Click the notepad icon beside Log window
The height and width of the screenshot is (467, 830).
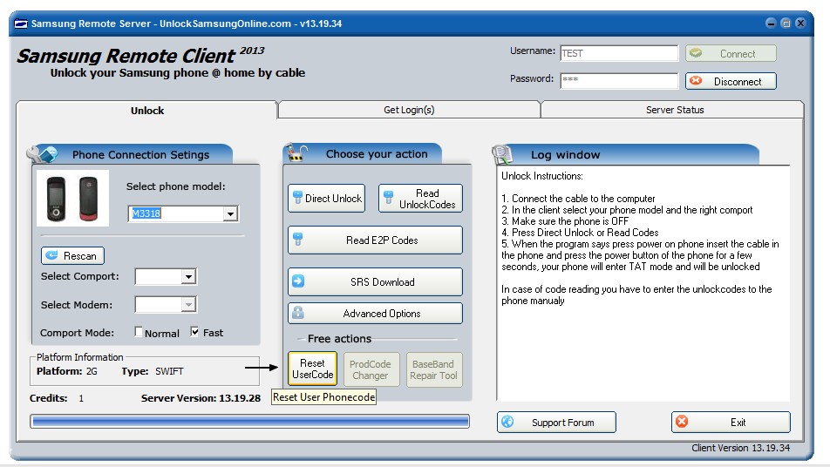click(x=501, y=154)
